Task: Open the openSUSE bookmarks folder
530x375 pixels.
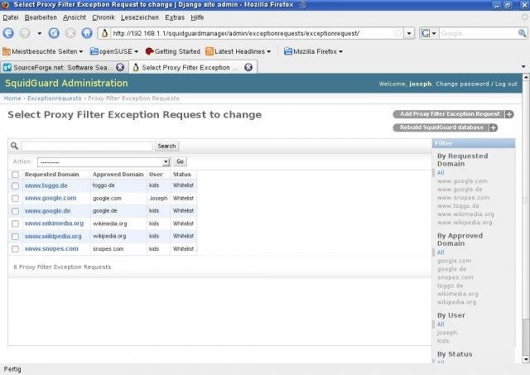Action: click(x=114, y=51)
